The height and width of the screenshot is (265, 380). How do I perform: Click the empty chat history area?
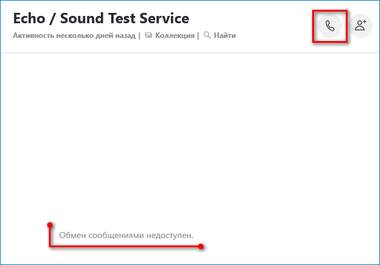tap(190, 136)
